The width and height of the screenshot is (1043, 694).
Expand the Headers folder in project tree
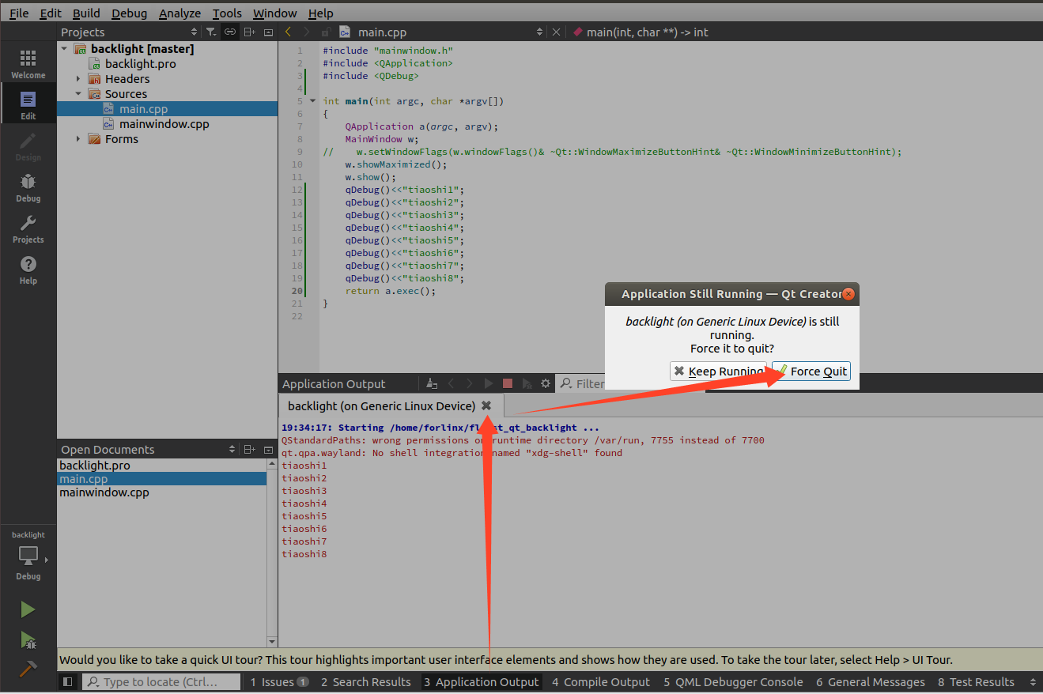click(78, 79)
